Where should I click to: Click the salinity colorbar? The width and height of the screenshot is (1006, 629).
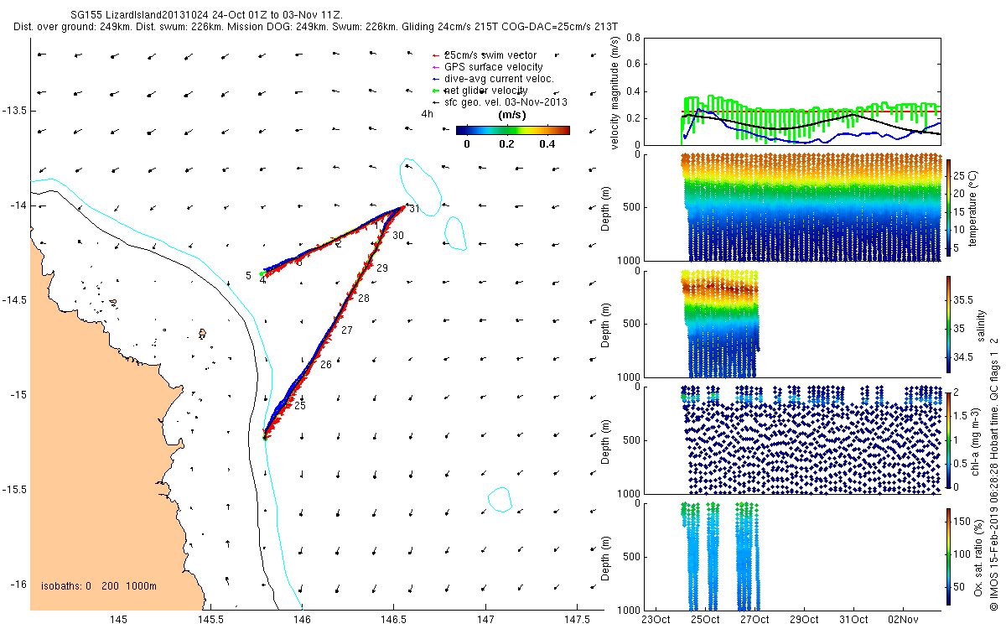pyautogui.click(x=949, y=324)
